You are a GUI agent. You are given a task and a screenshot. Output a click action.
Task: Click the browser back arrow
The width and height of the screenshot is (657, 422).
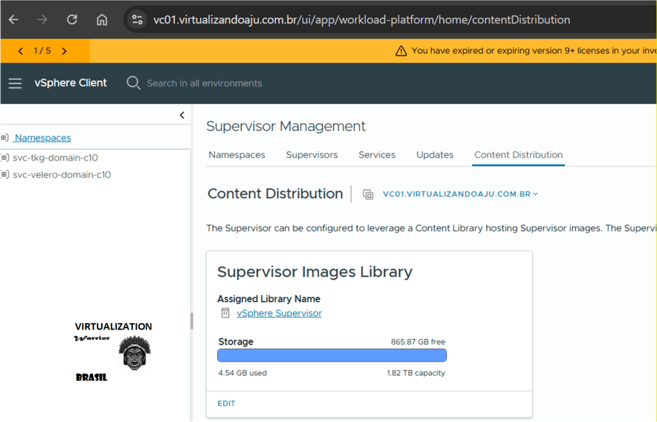coord(13,20)
